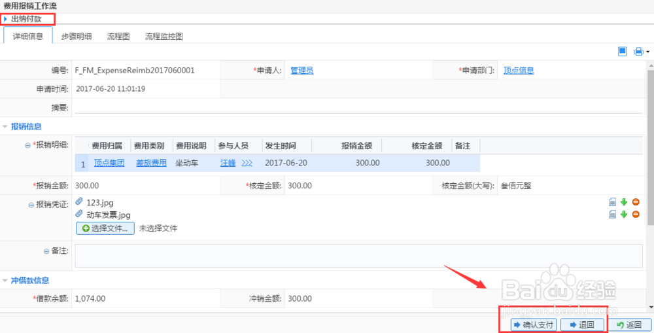Click the paperclip icon beside 123.jpg
The width and height of the screenshot is (654, 333).
click(79, 202)
